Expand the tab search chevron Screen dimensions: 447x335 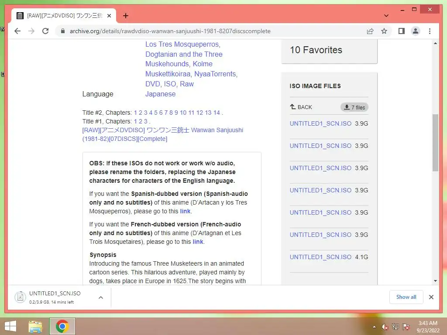(x=386, y=16)
